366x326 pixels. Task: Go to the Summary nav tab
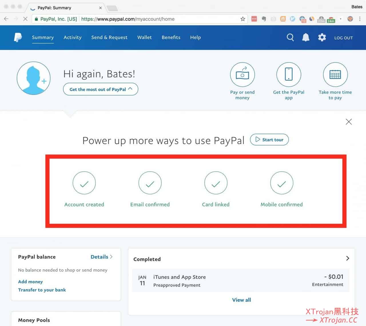pyautogui.click(x=43, y=37)
